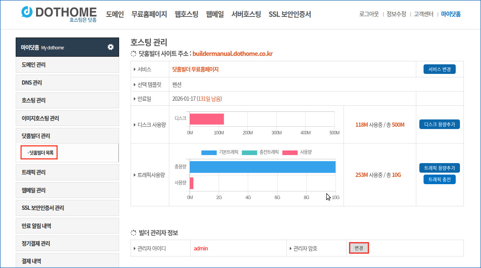The image size is (481, 268).
Task: Open the 도메인 top menu
Action: tap(115, 15)
